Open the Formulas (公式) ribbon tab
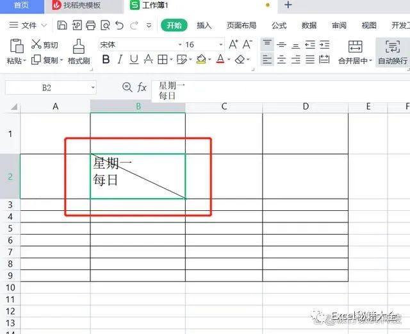 (279, 26)
